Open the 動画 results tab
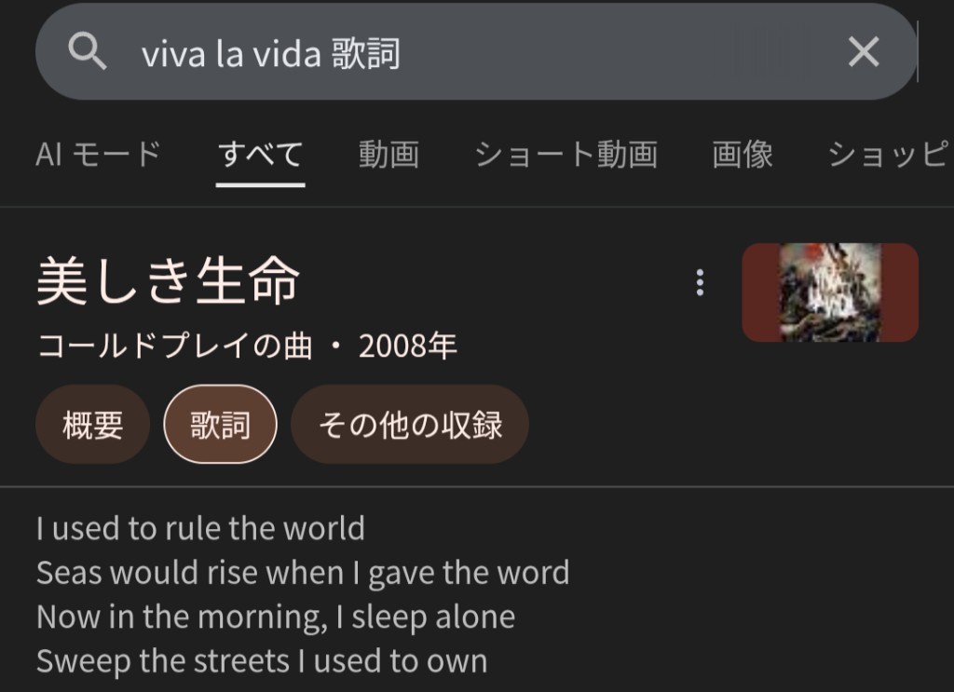 pos(388,155)
